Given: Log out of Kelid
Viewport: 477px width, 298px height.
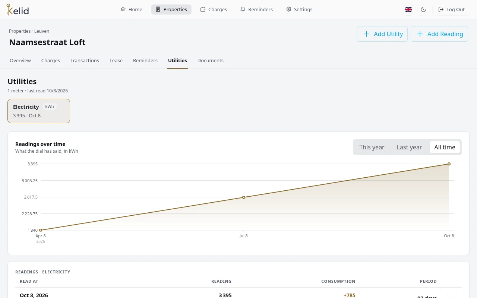Looking at the screenshot, I should point(451,9).
